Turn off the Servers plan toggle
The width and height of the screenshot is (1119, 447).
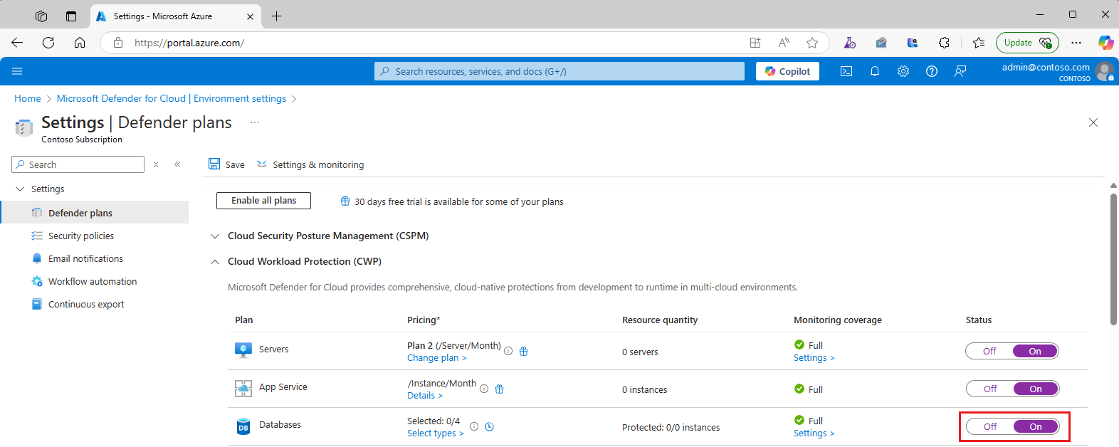(989, 352)
